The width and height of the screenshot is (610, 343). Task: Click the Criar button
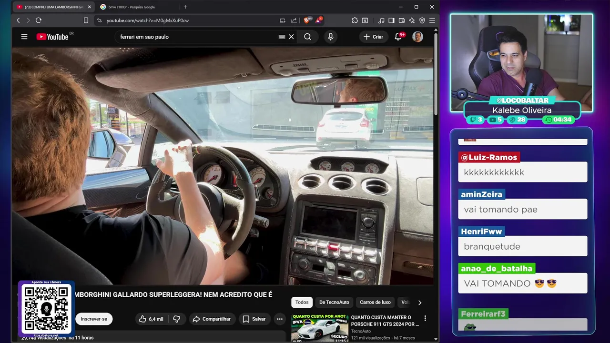click(373, 37)
